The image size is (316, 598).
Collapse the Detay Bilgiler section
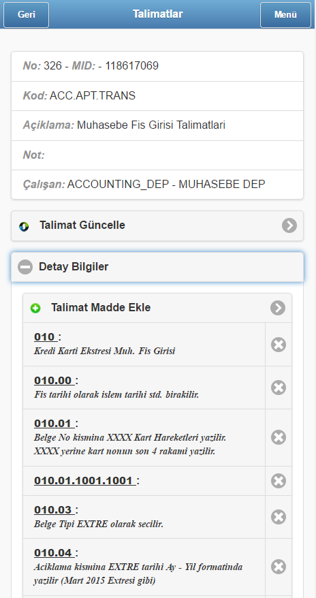click(157, 267)
